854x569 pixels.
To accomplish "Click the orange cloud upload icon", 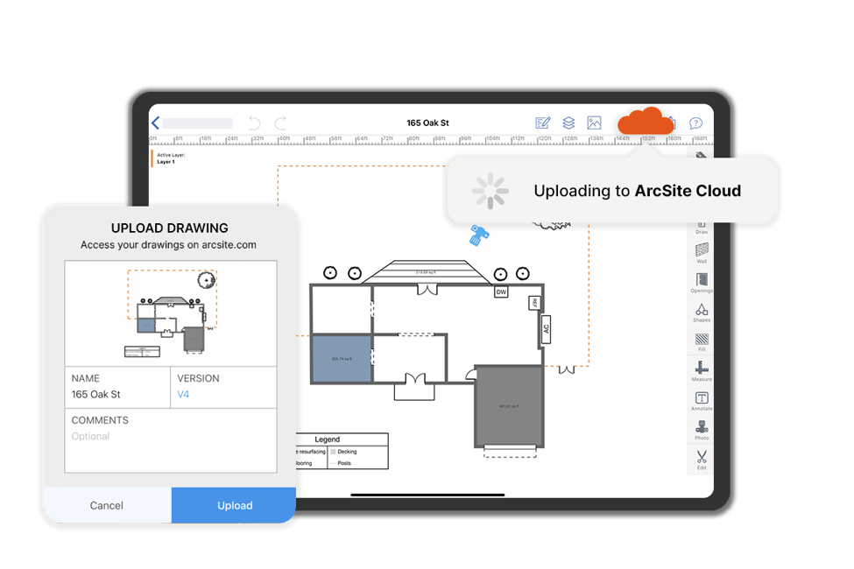I will click(646, 121).
